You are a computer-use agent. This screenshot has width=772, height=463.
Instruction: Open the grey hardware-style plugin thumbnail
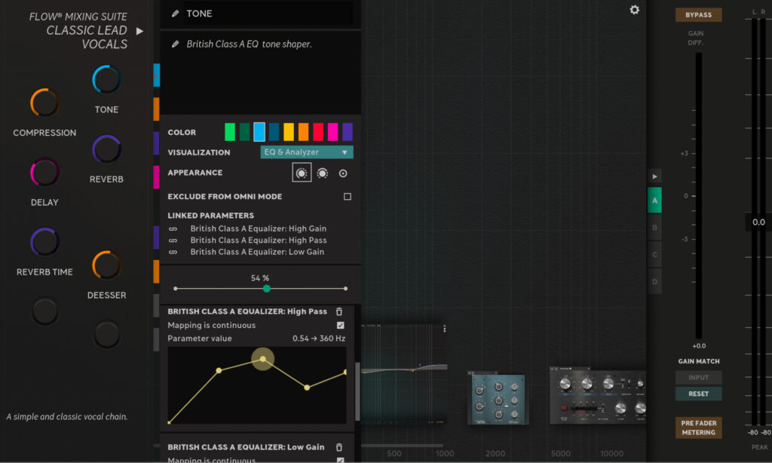coord(598,396)
